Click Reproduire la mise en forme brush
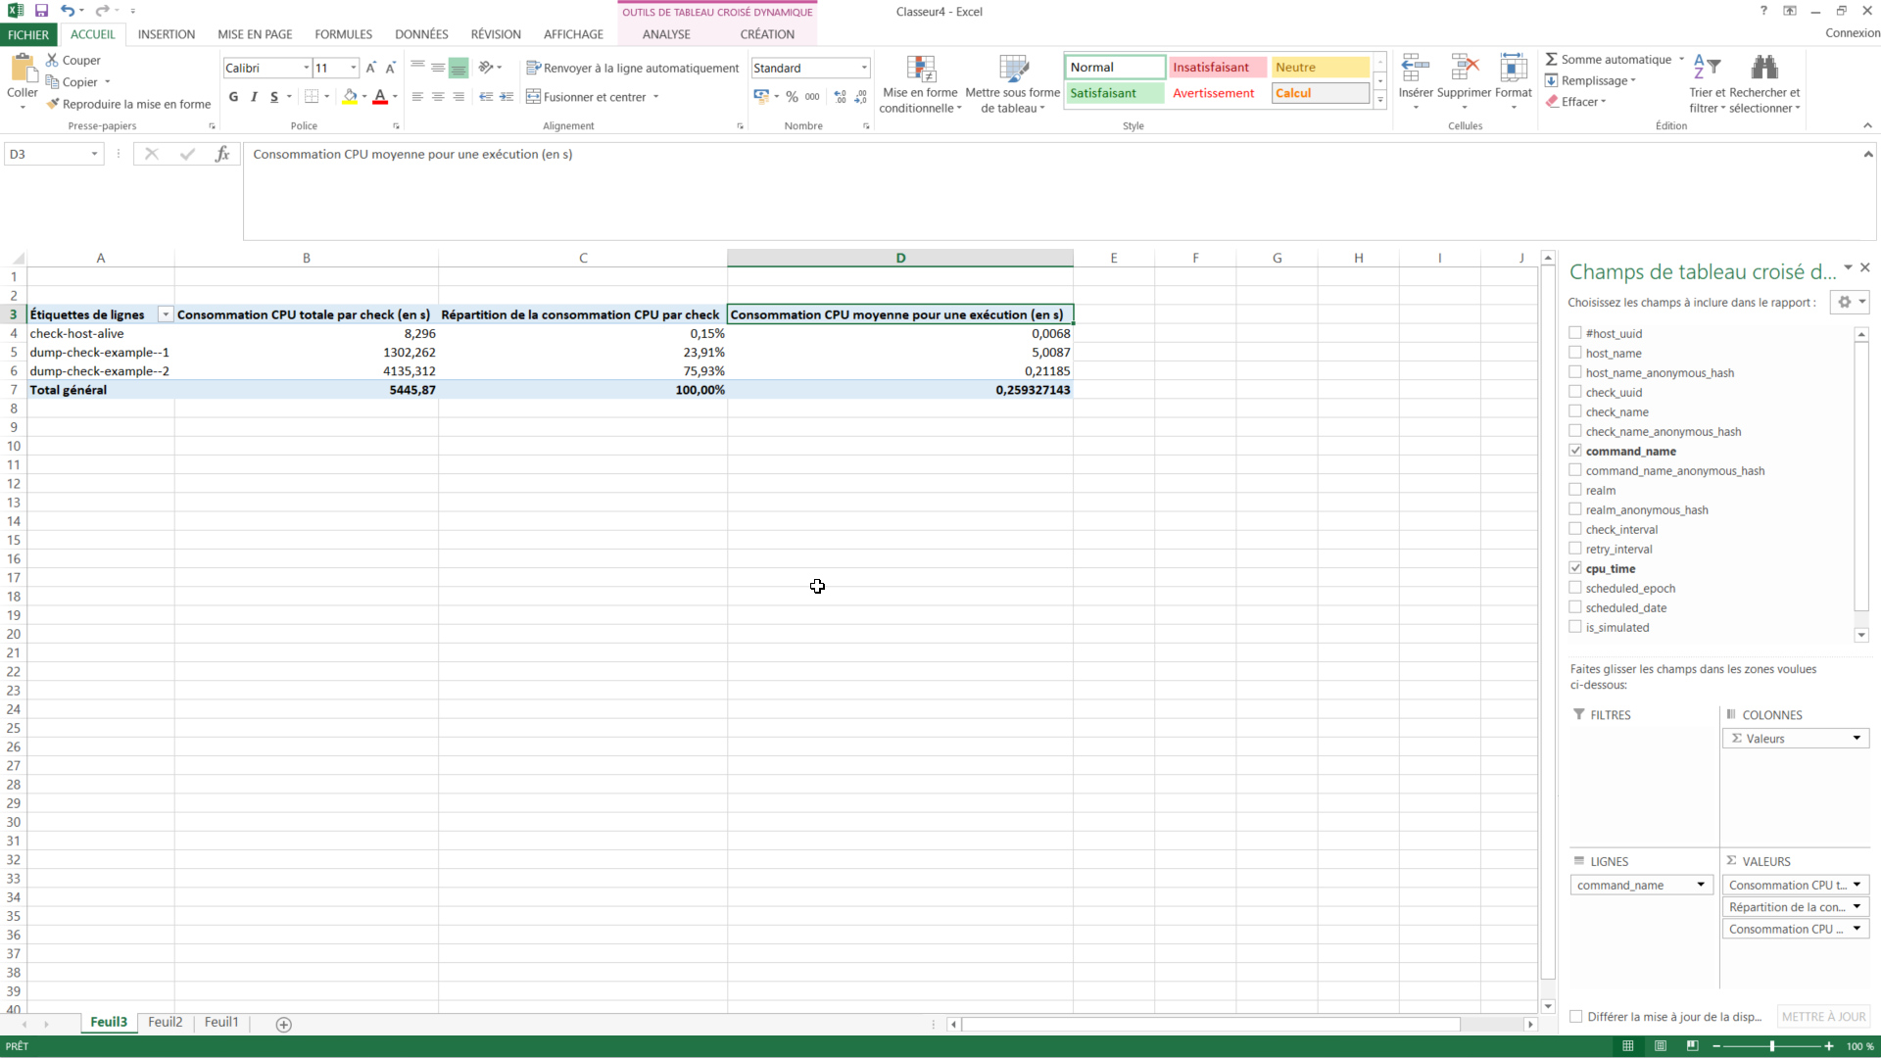 [x=53, y=104]
